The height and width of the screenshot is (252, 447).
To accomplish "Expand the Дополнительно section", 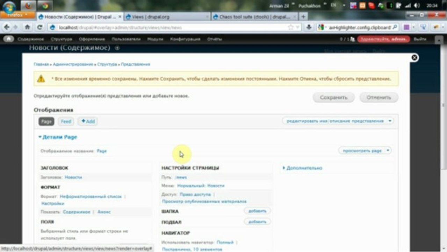I will (302, 168).
